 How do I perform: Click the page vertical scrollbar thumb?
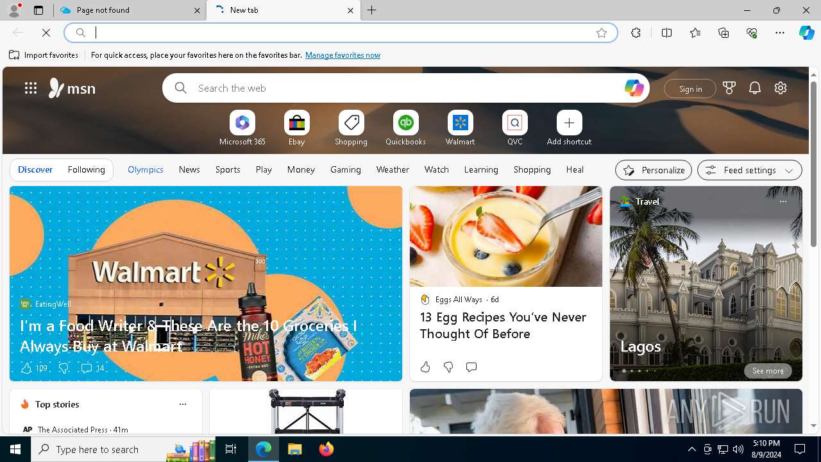813,164
